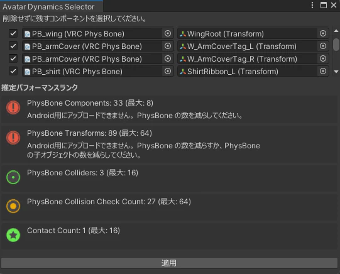This screenshot has width=340, height=274.
Task: Select the PB_shirt (VRC Phys Bone) field
Action: 98,71
